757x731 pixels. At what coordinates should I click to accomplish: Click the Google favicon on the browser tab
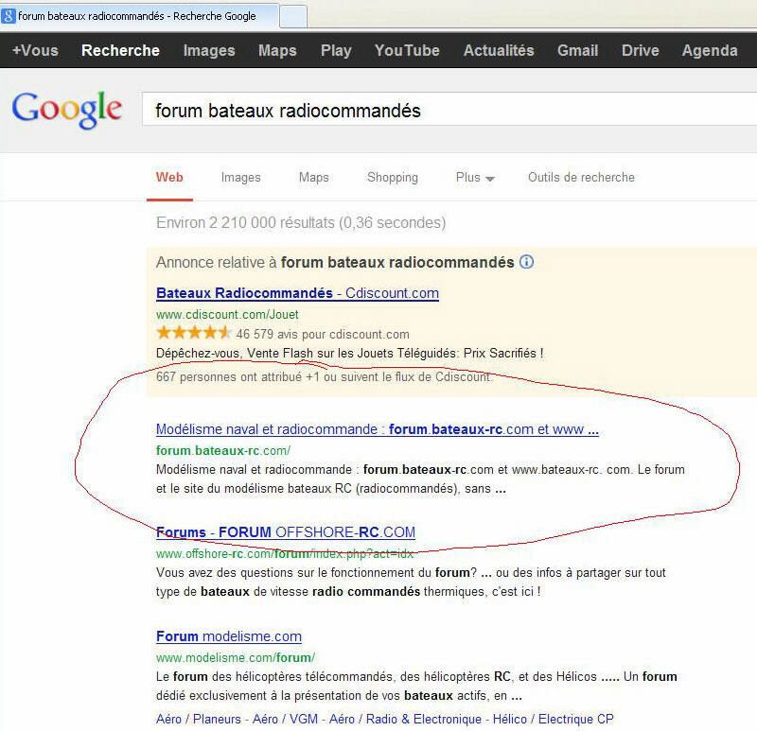9,16
